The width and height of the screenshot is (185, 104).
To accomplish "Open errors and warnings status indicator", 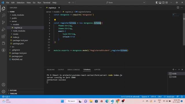I will coord(6,96).
